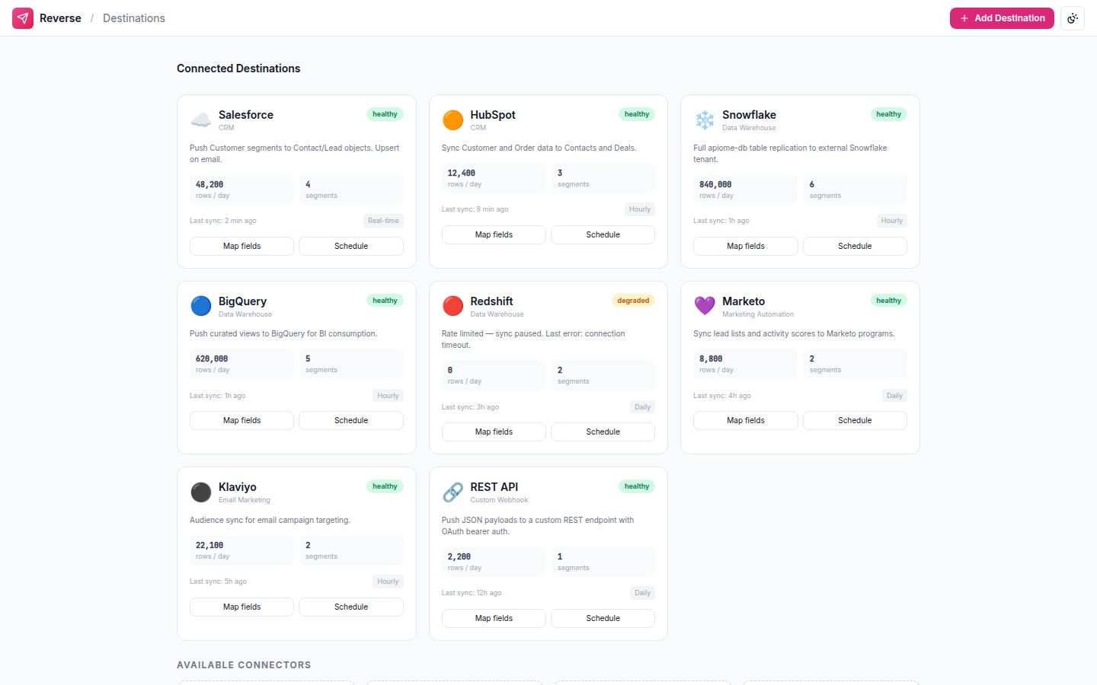Screen dimensions: 1097x685
Task: Click the Marketo purple heart icon
Action: coord(705,306)
